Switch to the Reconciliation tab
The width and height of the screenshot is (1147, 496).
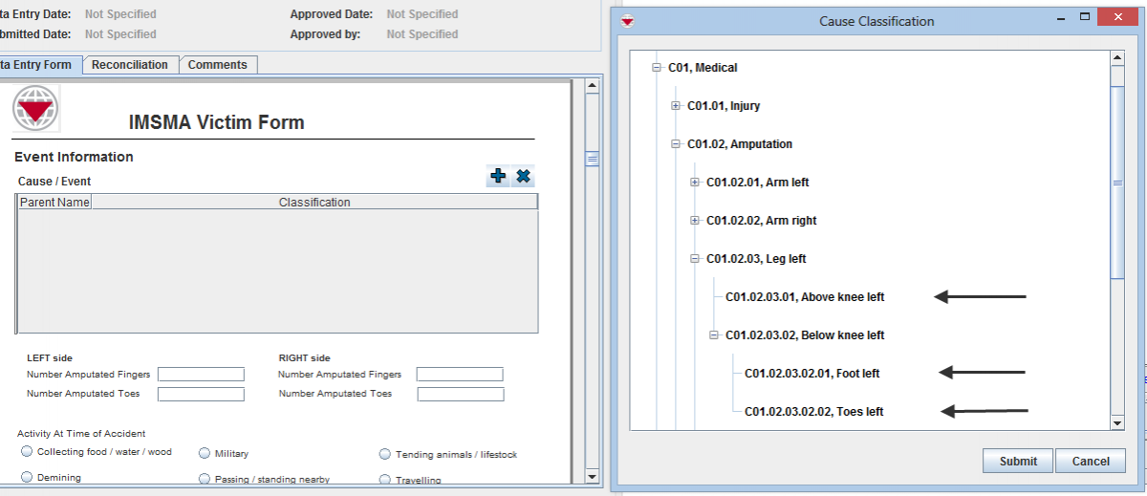(x=130, y=65)
